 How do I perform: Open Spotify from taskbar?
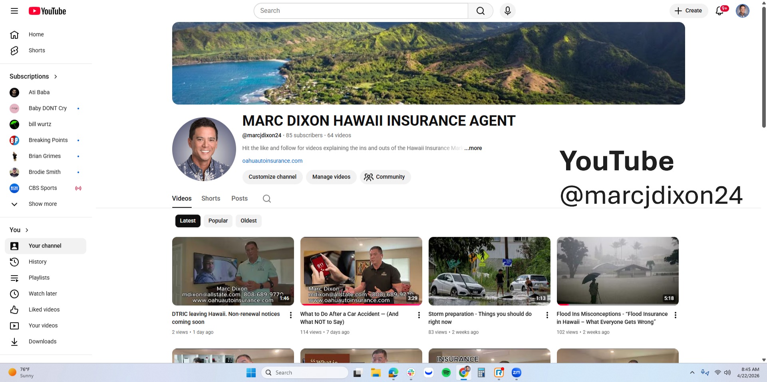(446, 372)
